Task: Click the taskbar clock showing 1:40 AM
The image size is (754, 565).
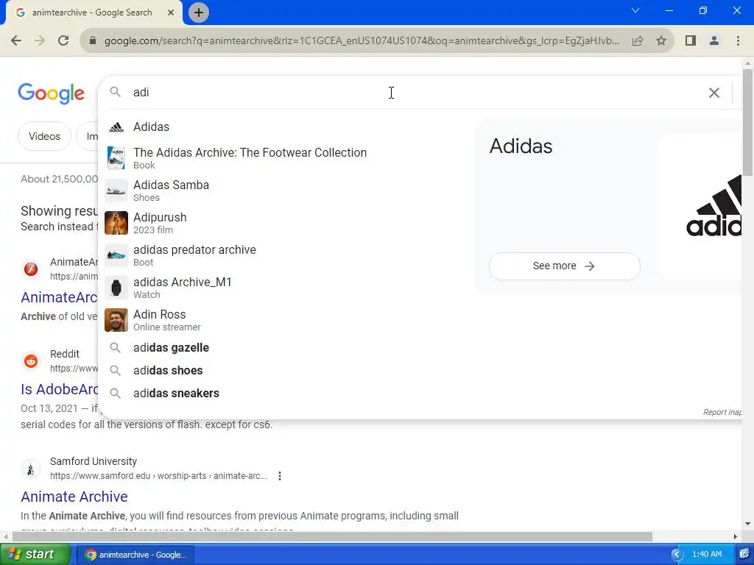Action: [x=707, y=555]
